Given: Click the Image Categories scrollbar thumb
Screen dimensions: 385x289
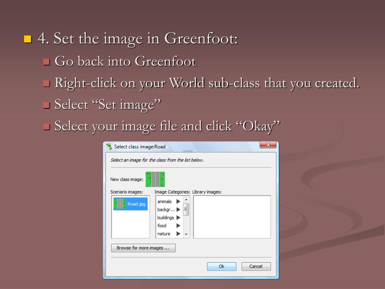Looking at the screenshot, I should pos(186,209).
